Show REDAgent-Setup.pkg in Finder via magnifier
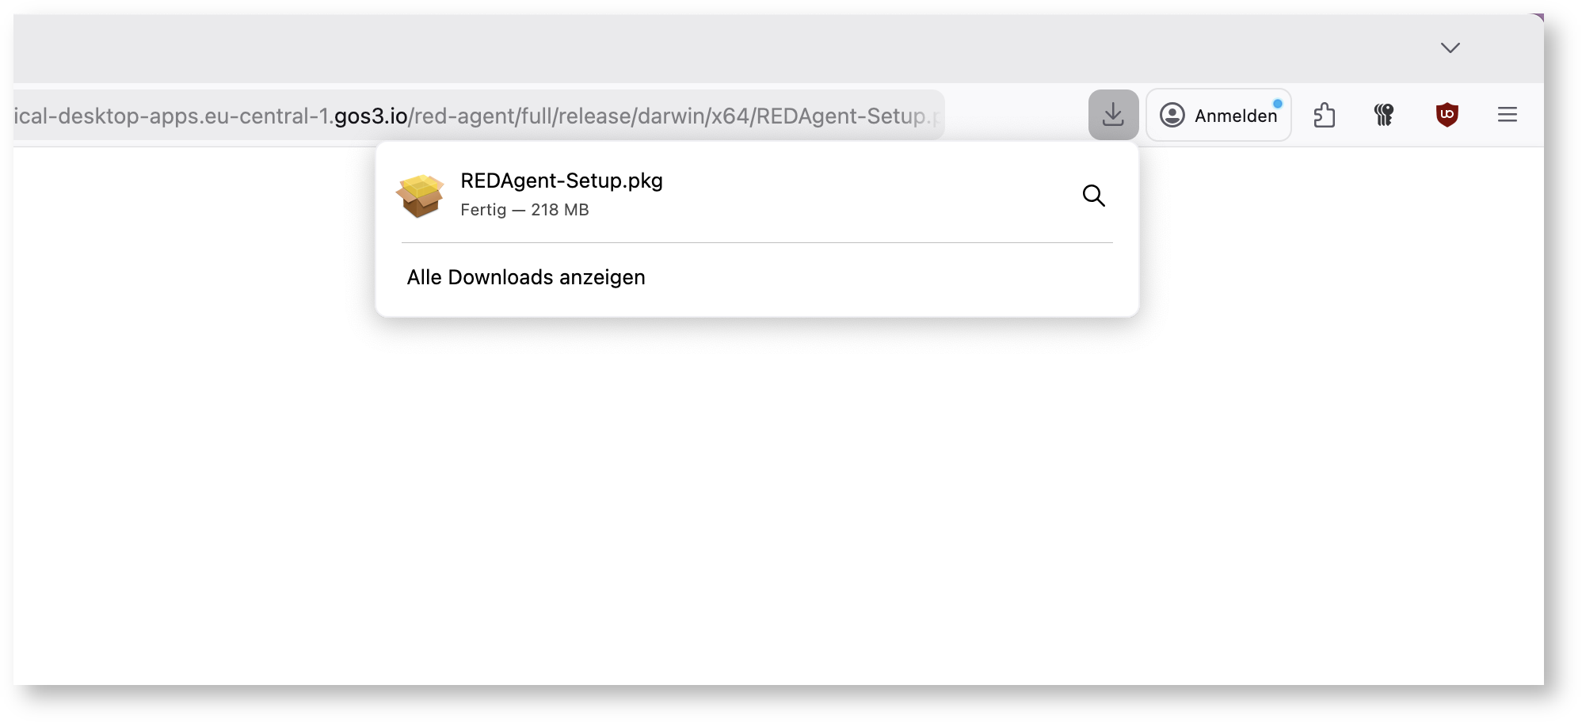This screenshot has width=1582, height=723. (1093, 196)
